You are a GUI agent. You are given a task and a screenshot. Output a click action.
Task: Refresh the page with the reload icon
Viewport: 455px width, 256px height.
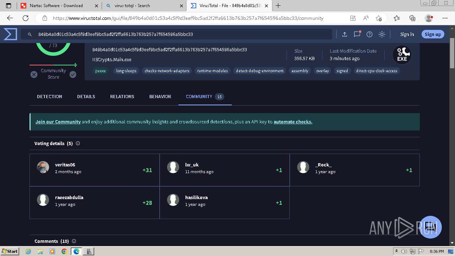[26, 18]
